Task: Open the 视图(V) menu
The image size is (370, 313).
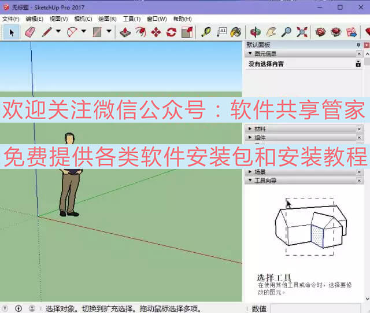Action: point(59,19)
